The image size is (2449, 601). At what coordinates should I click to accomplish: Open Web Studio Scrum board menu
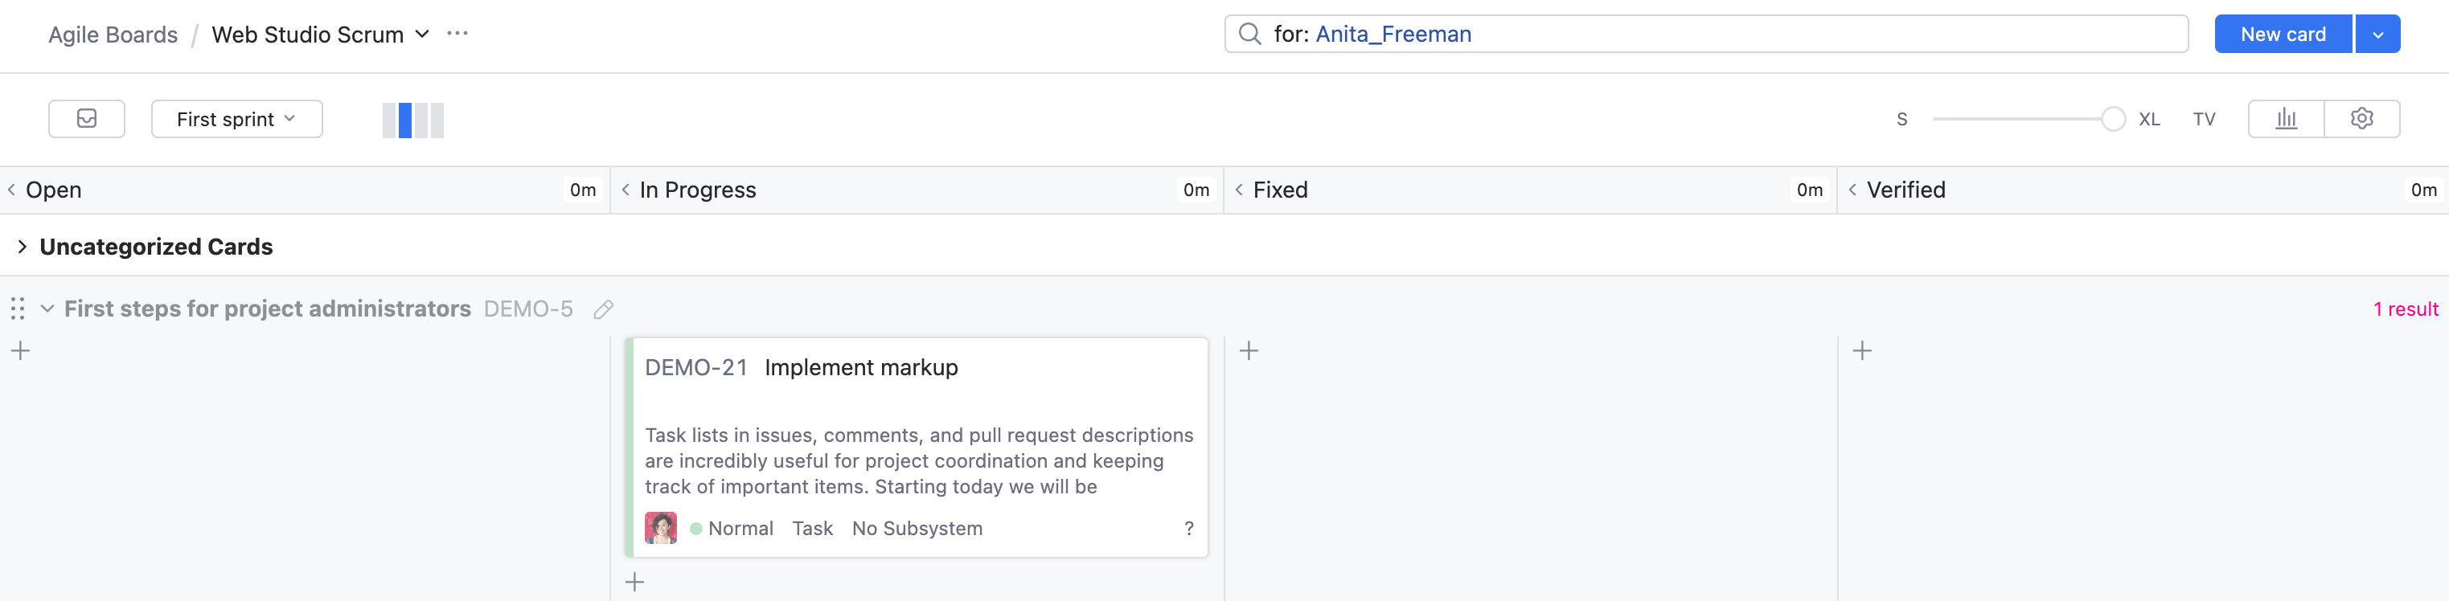pos(320,35)
